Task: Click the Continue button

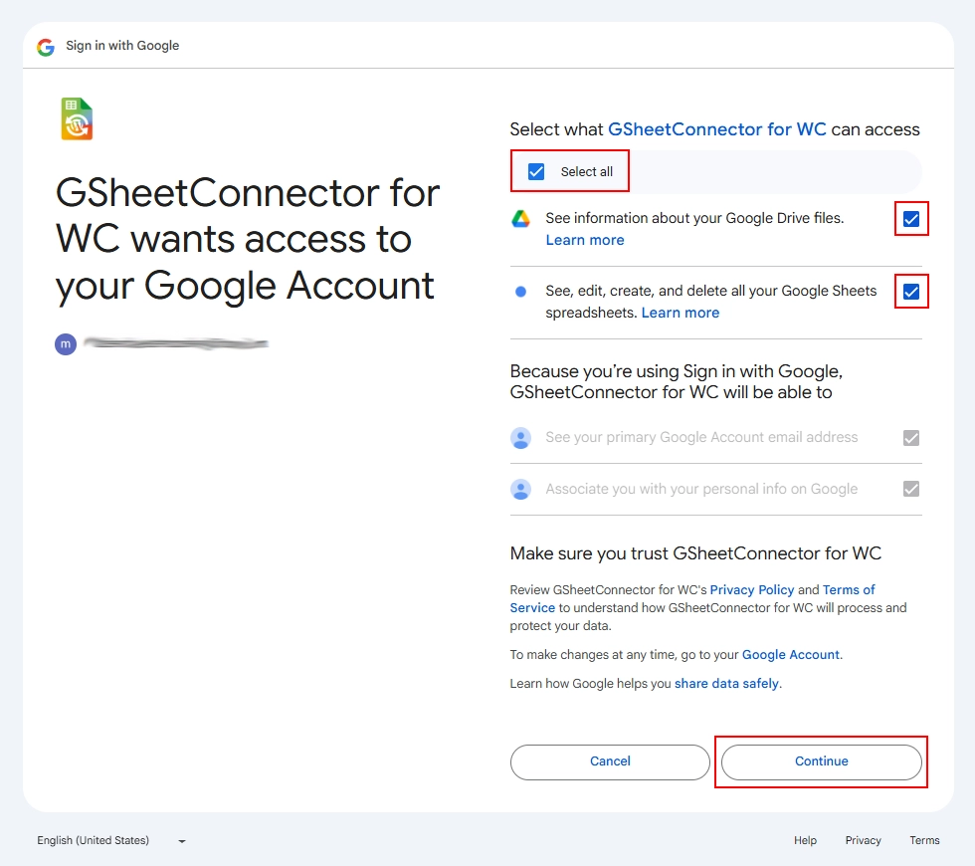Action: [821, 761]
